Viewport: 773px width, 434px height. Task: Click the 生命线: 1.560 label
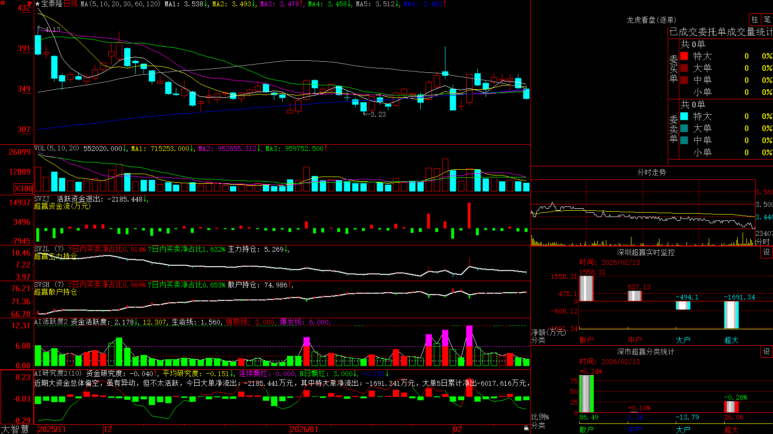[x=197, y=322]
